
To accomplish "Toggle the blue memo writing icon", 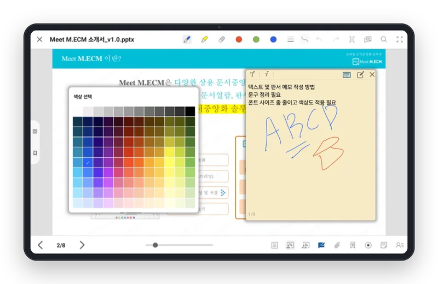I will pos(321,245).
